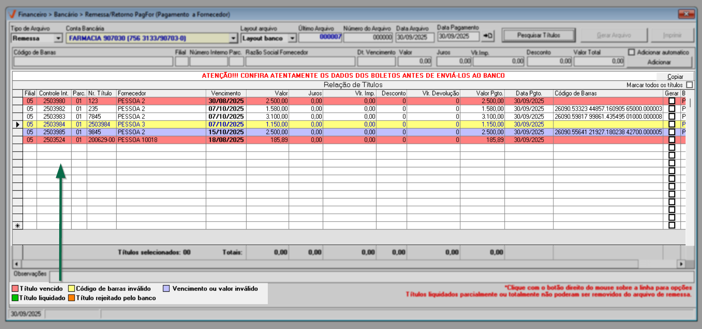This screenshot has height=329, width=702.
Task: Click the app logo icon in title bar
Action: point(12,14)
